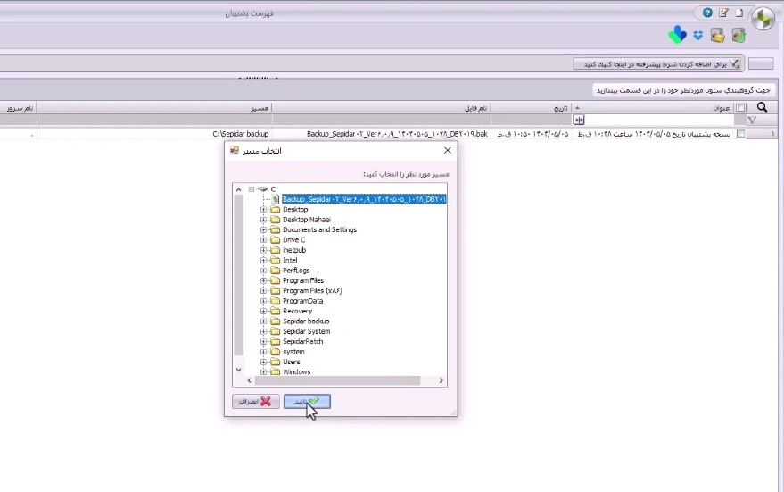Click the blank new document icon
This screenshot has height=492, width=784.
coord(739,13)
